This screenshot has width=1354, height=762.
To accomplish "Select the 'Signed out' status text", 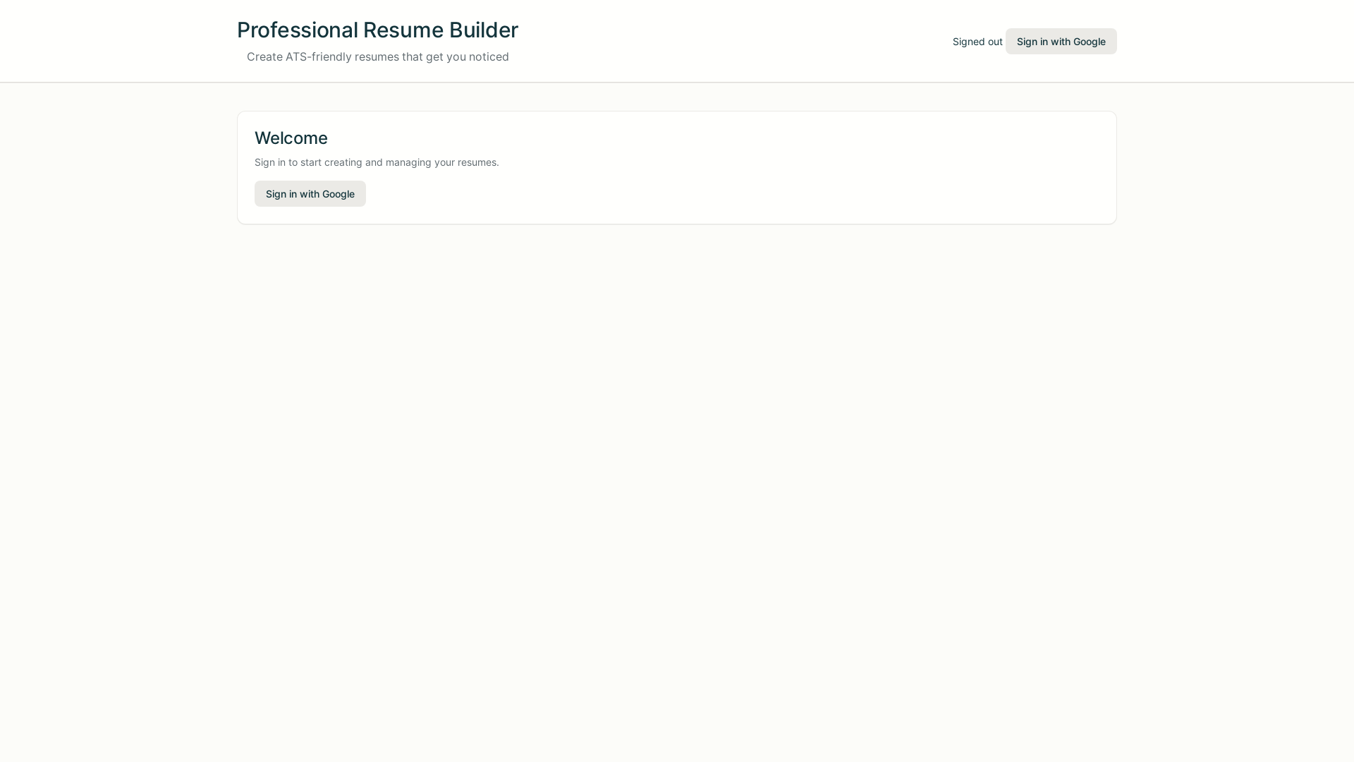I will (x=977, y=42).
